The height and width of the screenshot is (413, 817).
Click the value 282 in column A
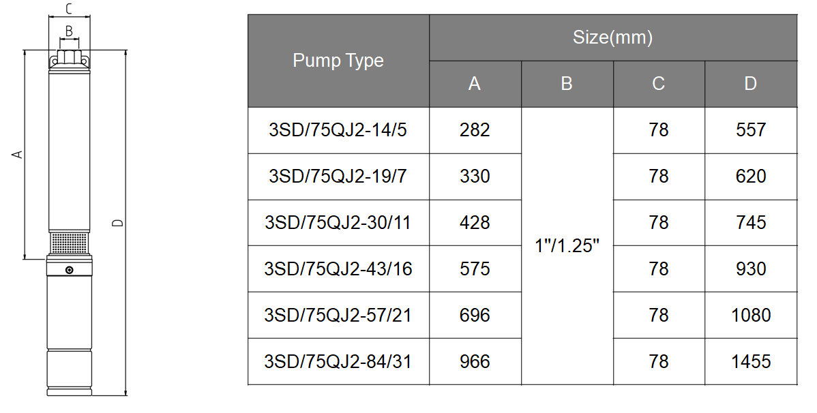[x=475, y=130]
